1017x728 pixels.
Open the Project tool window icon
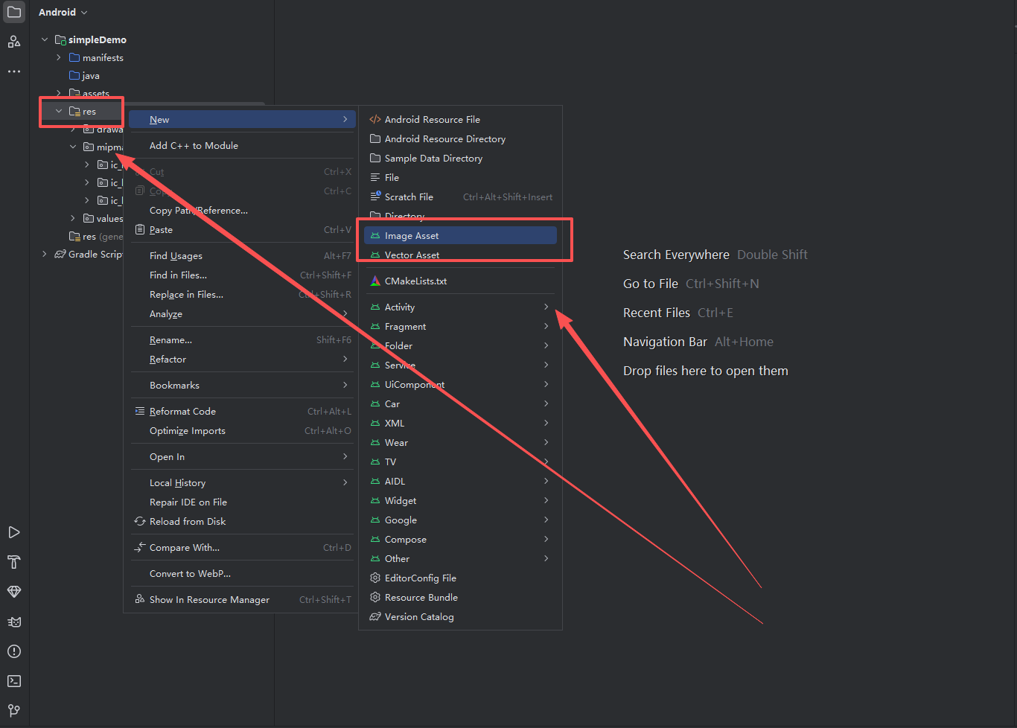tap(14, 13)
